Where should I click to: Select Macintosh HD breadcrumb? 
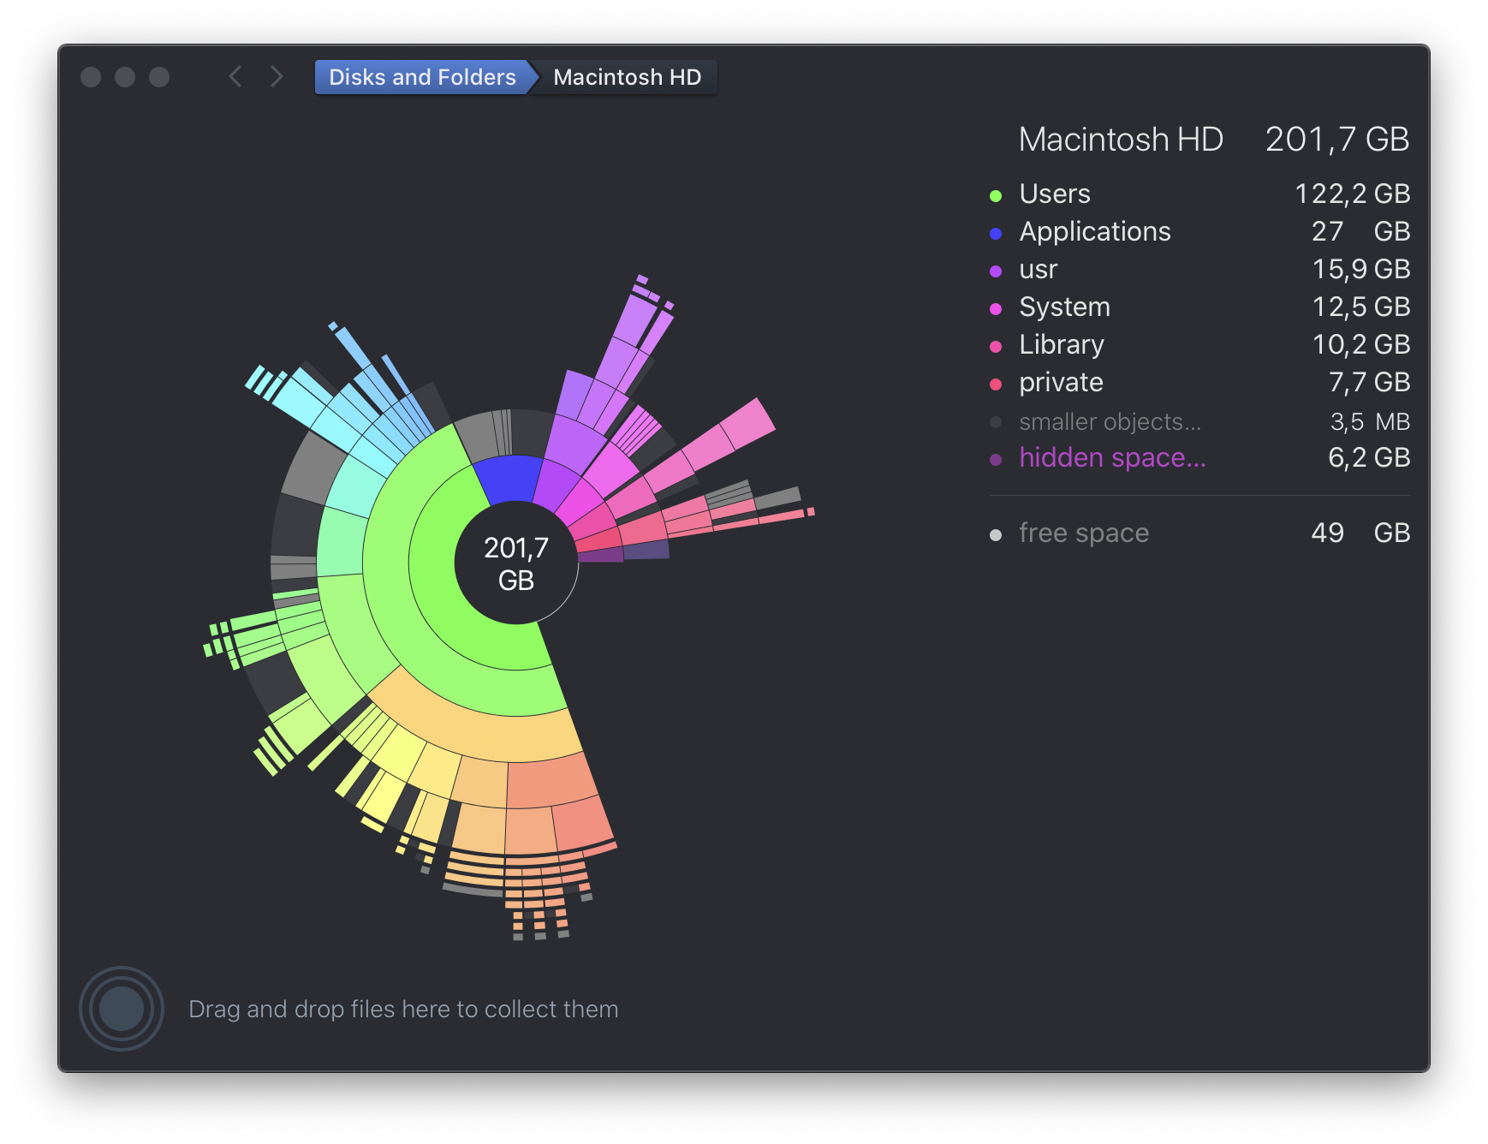coord(627,77)
